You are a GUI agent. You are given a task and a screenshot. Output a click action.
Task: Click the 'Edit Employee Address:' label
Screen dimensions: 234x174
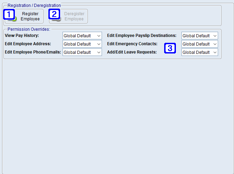point(28,44)
